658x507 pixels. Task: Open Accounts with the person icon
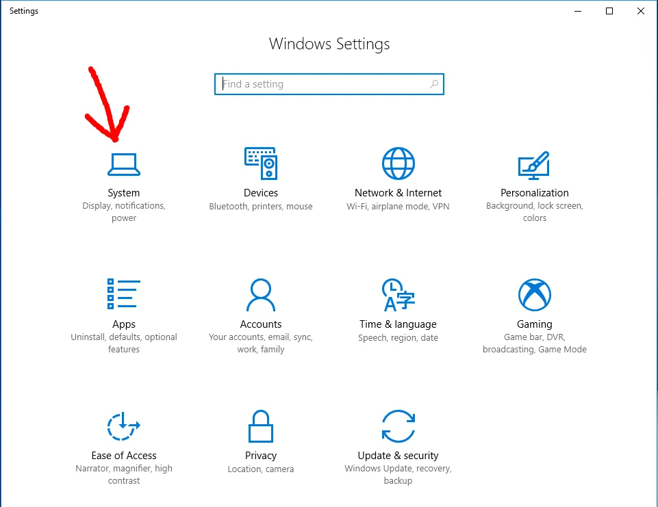(x=261, y=294)
